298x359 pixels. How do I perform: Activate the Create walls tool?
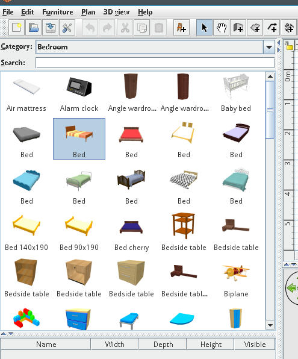(238, 28)
